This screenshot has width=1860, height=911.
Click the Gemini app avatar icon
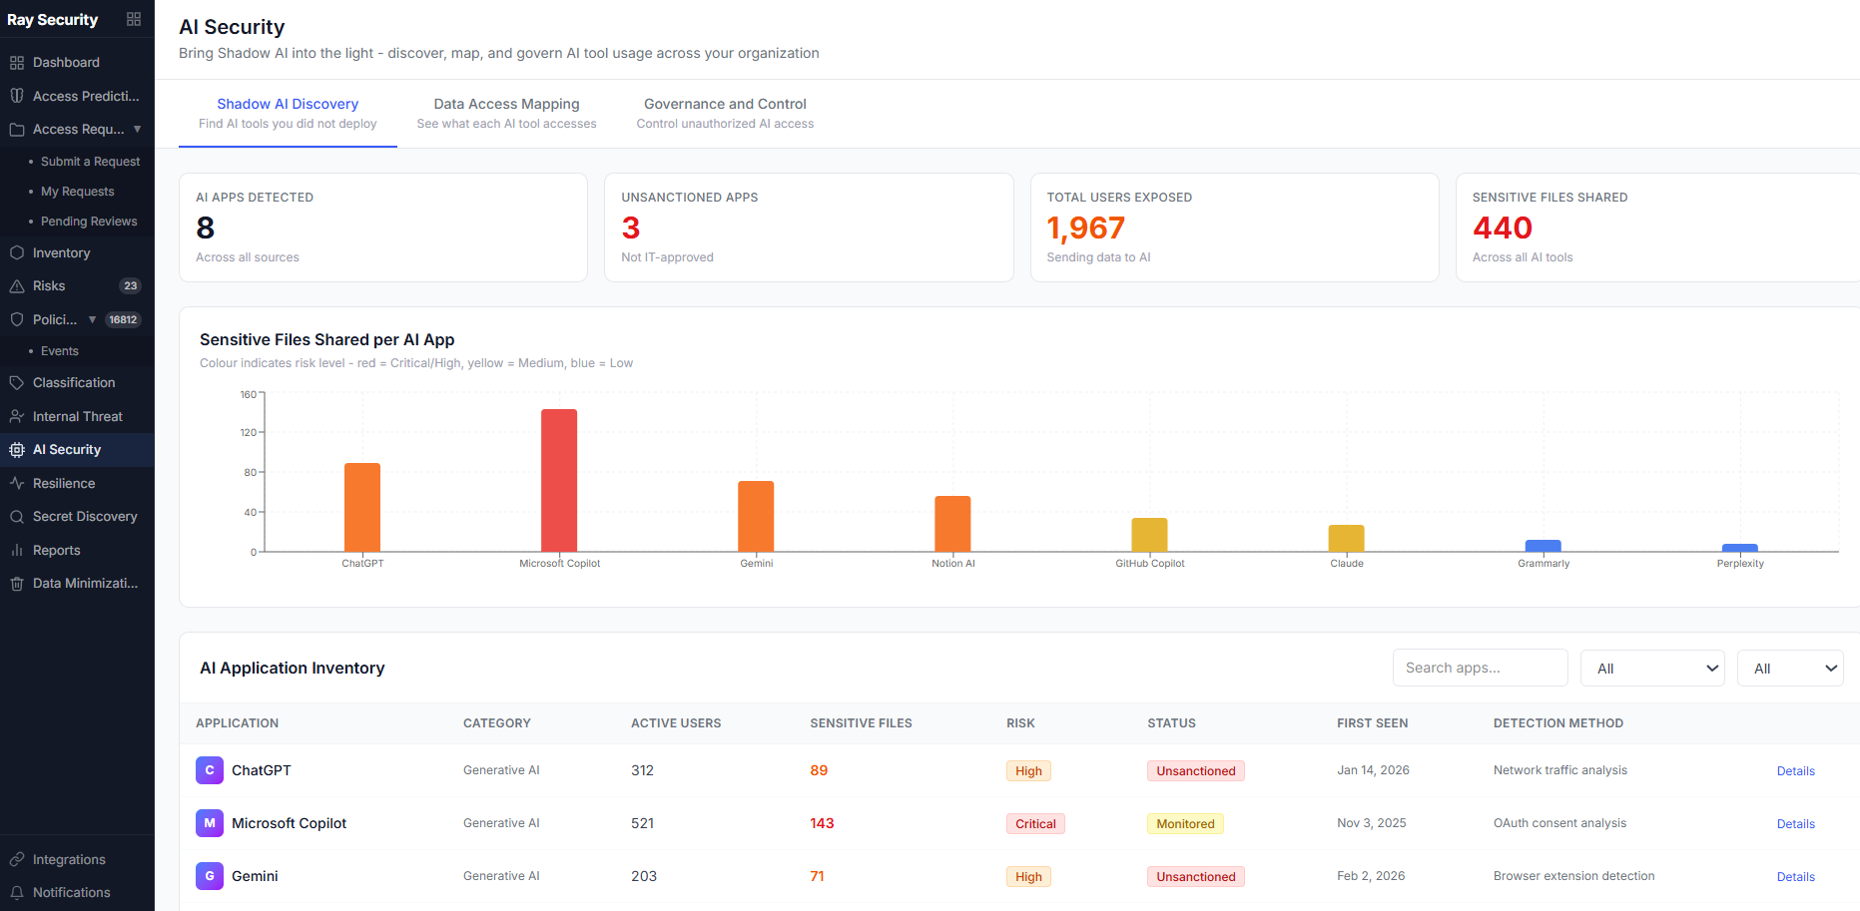point(210,876)
